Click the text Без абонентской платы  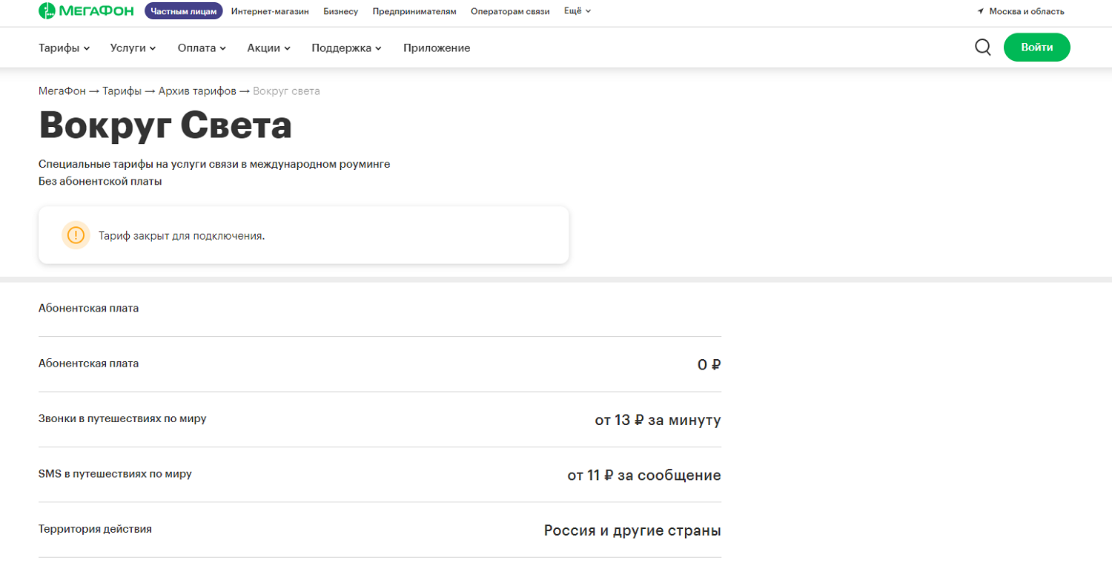100,181
